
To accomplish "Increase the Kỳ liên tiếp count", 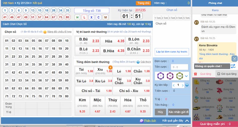I will (182, 85).
